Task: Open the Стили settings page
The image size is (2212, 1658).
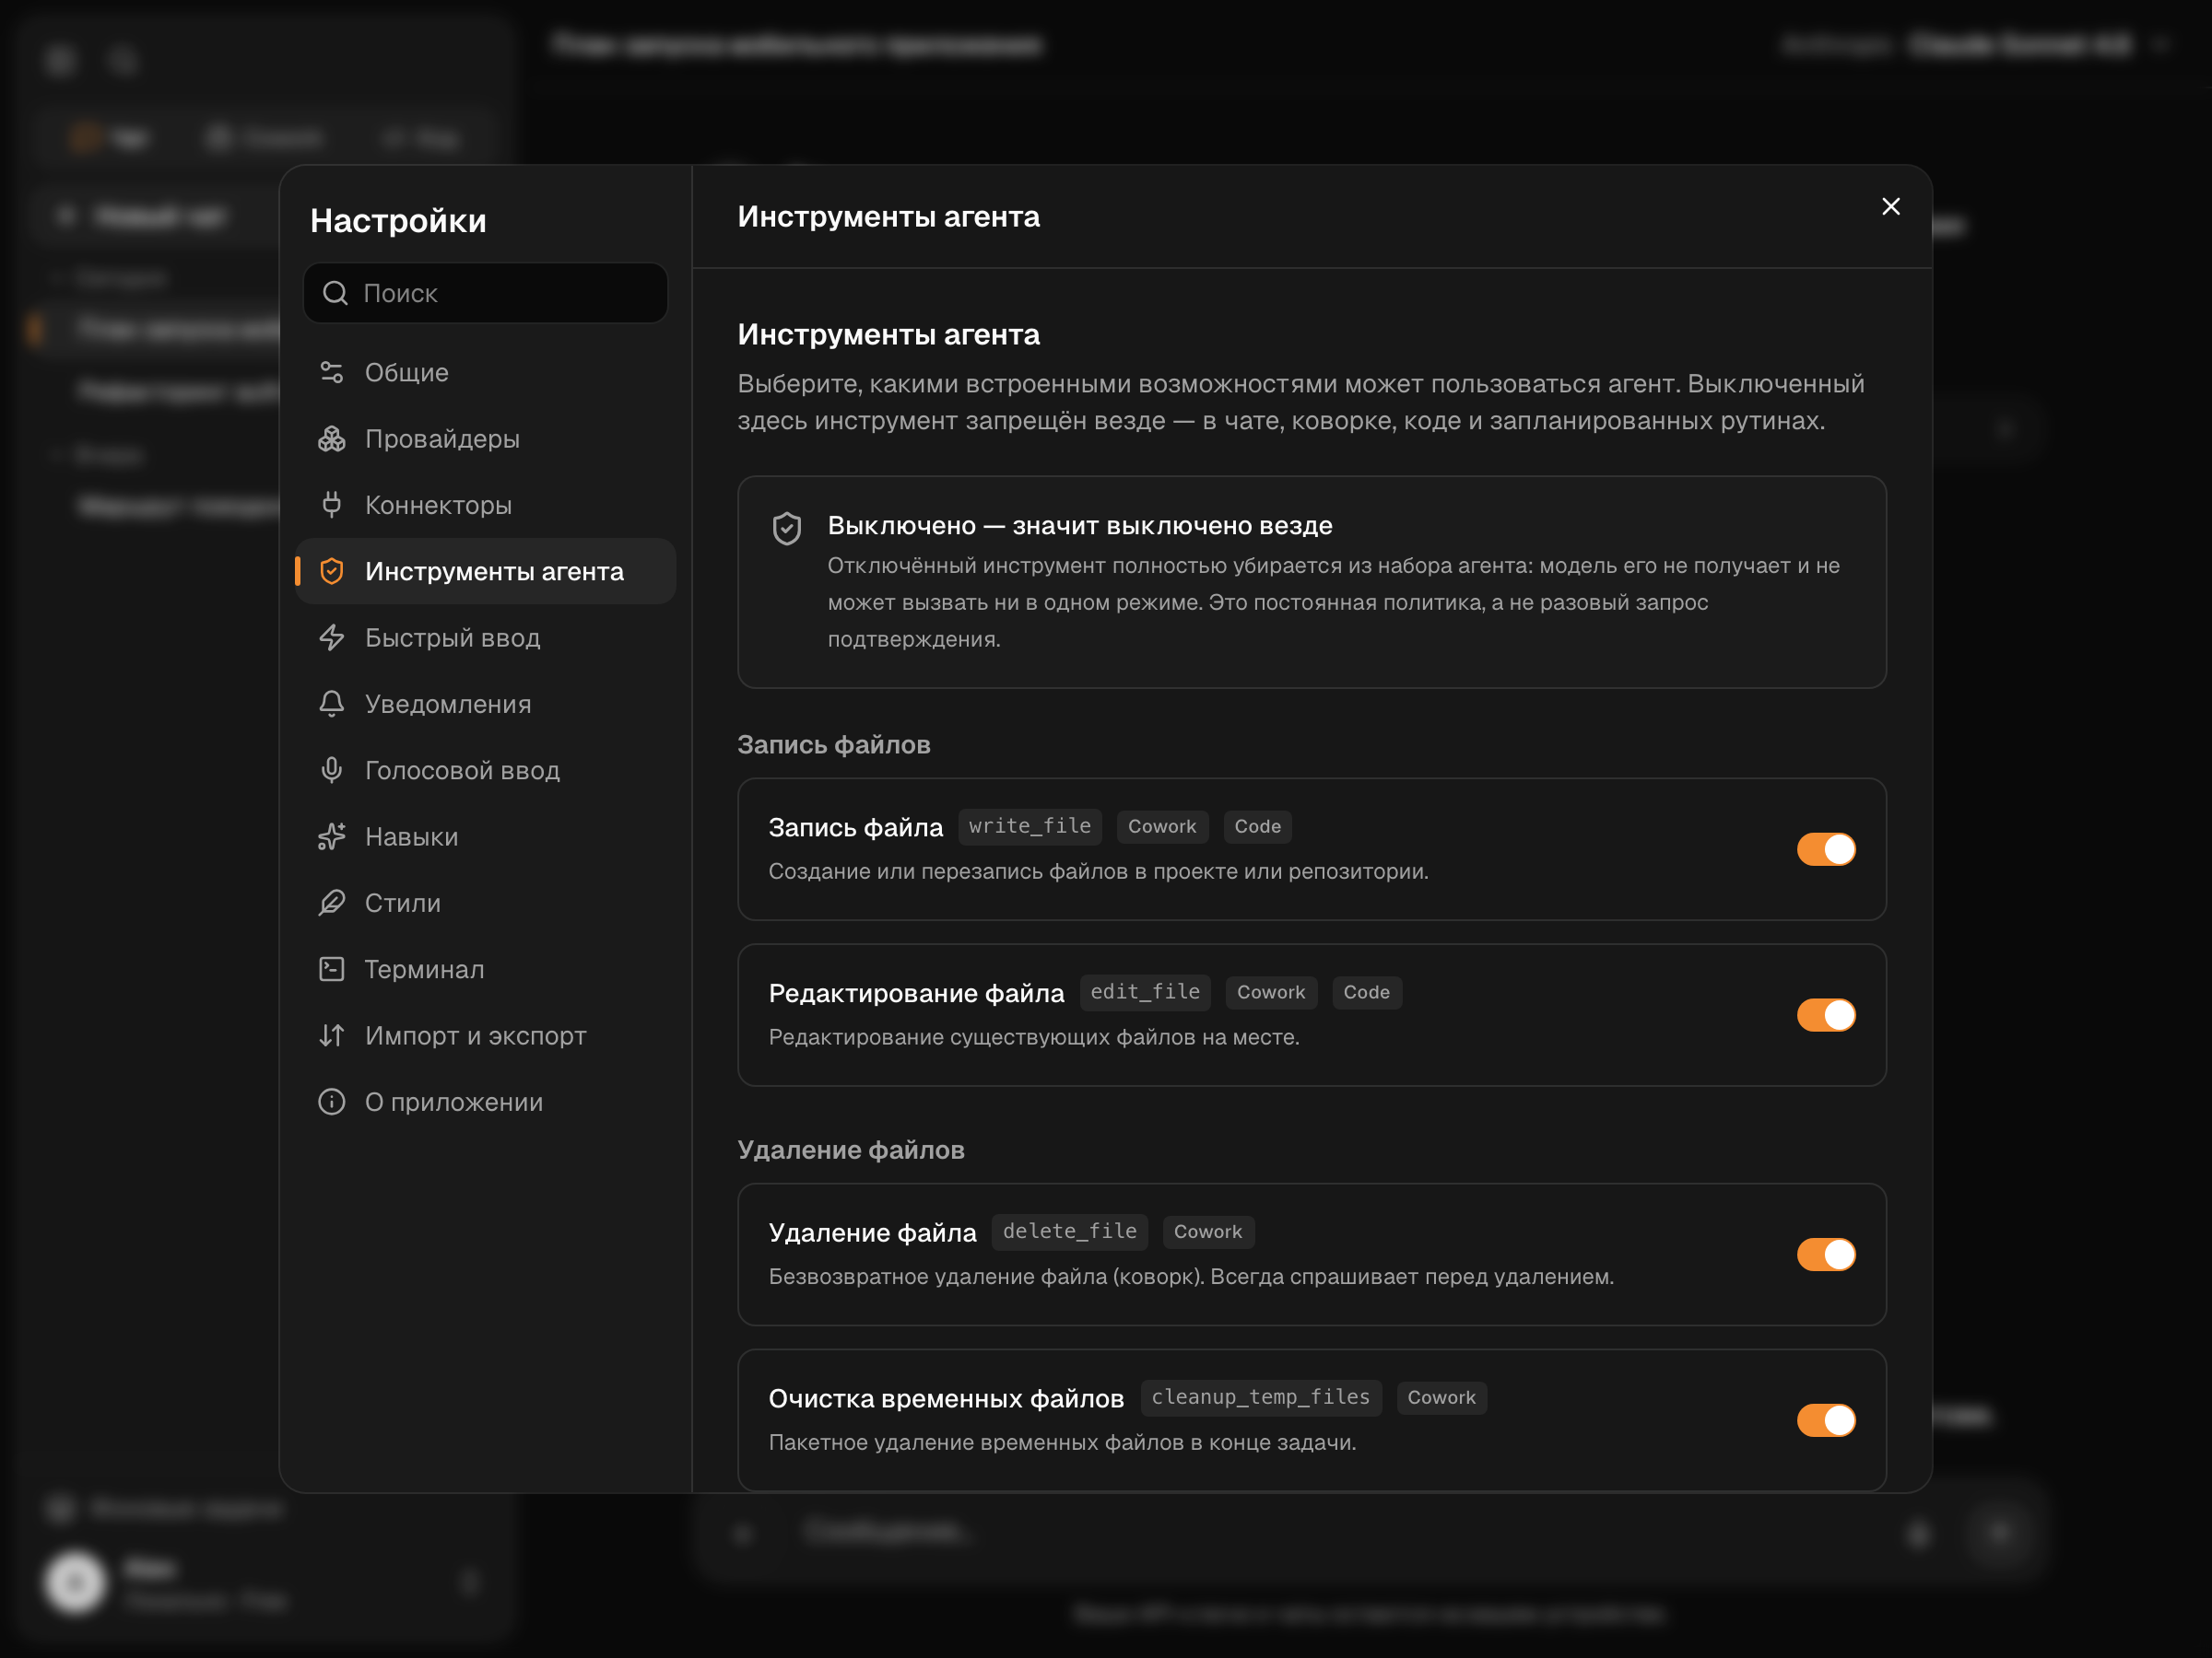Action: coord(486,903)
